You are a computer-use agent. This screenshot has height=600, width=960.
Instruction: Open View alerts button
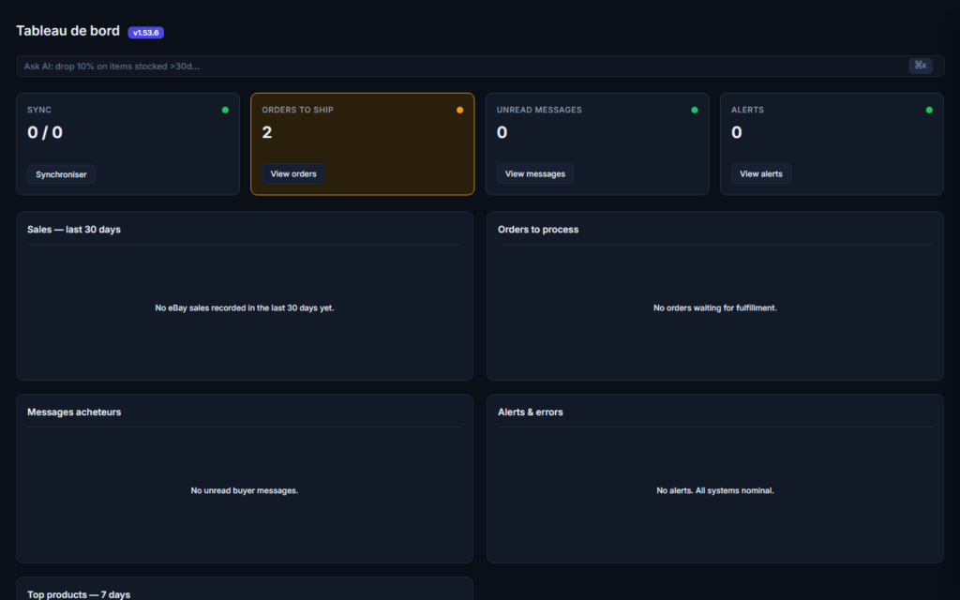(760, 173)
